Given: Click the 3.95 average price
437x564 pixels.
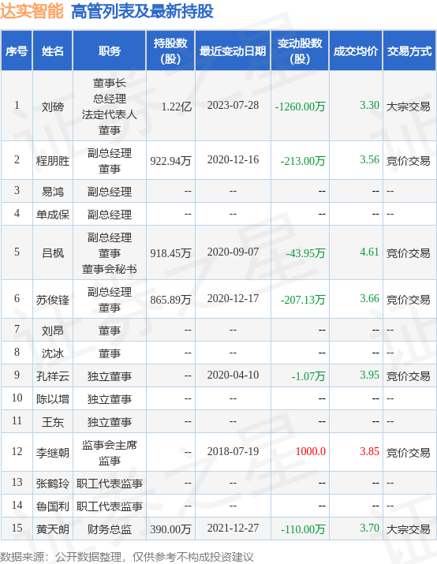Looking at the screenshot, I should 369,375.
